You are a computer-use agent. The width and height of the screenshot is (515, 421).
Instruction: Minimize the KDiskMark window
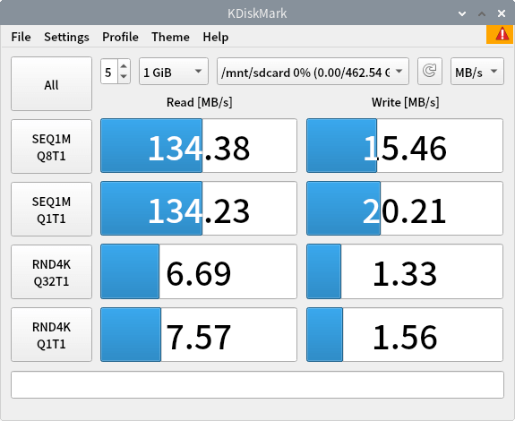(462, 13)
